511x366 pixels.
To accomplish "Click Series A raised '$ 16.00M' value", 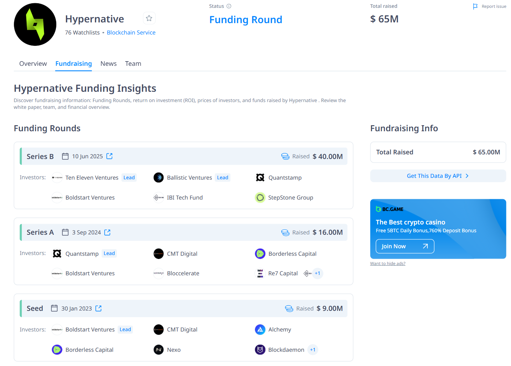I will click(328, 233).
